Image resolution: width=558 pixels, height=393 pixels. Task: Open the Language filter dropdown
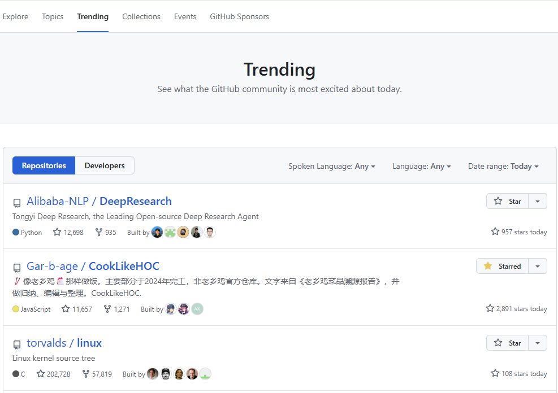pyautogui.click(x=422, y=166)
